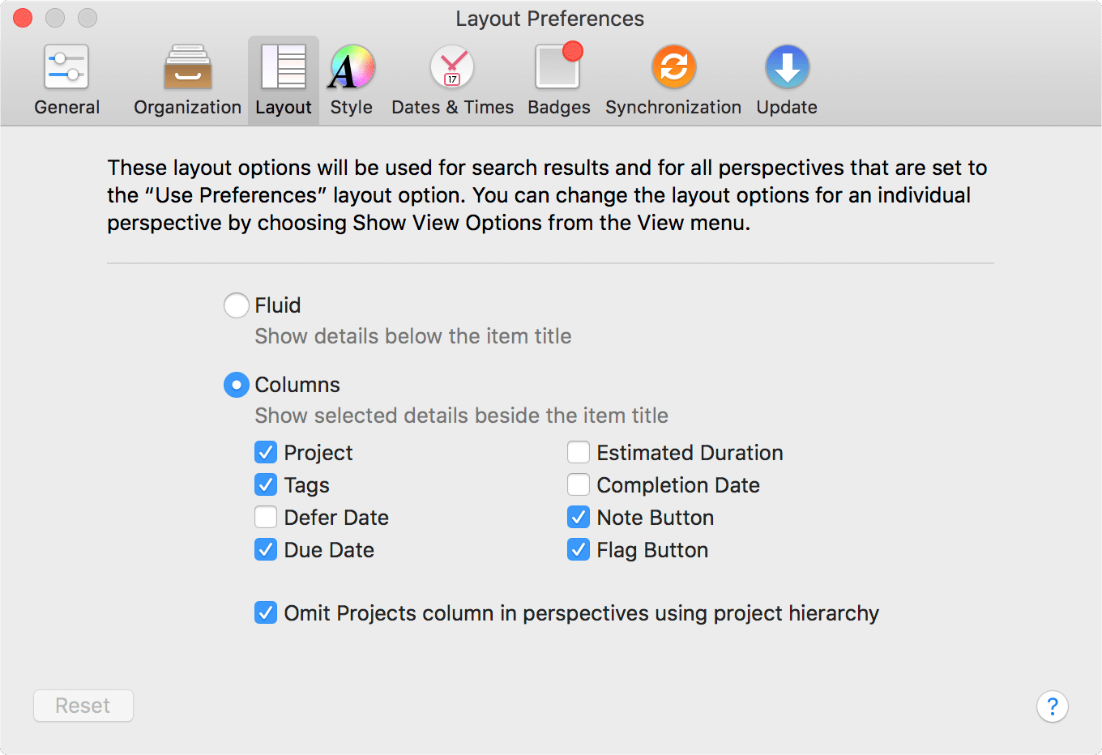Select the Fluid layout radio button

click(x=236, y=305)
